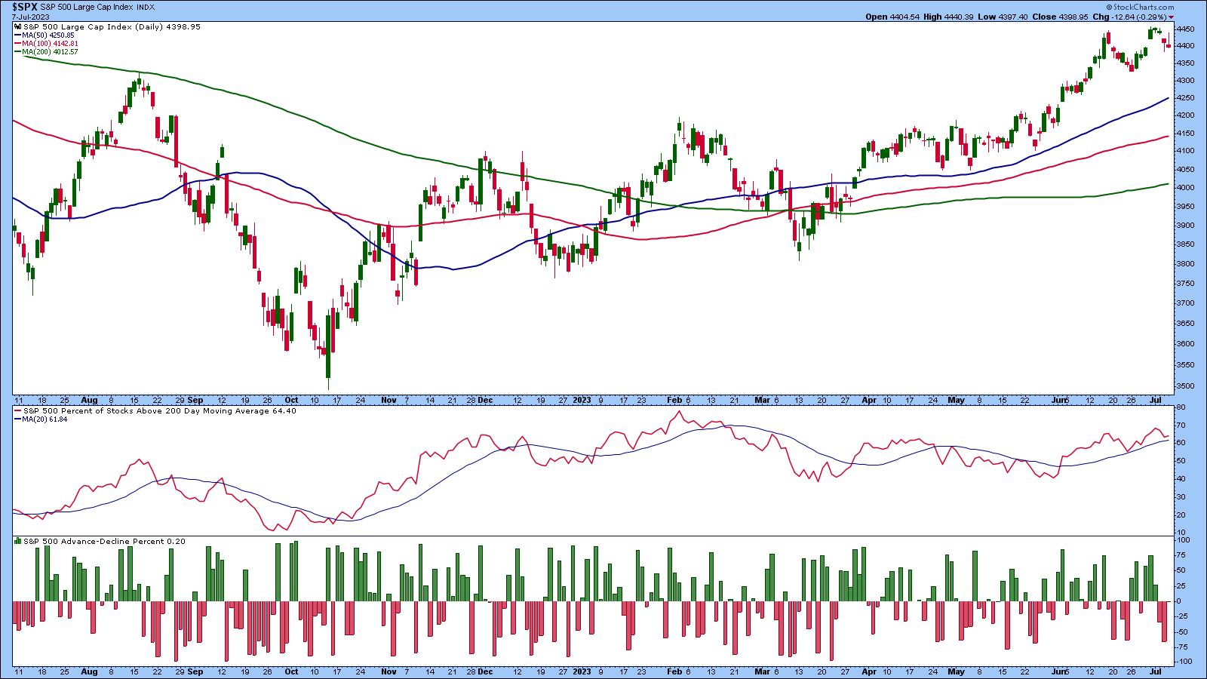Click the green MA(200) legend line marker
This screenshot has height=679, width=1207.
(17, 52)
